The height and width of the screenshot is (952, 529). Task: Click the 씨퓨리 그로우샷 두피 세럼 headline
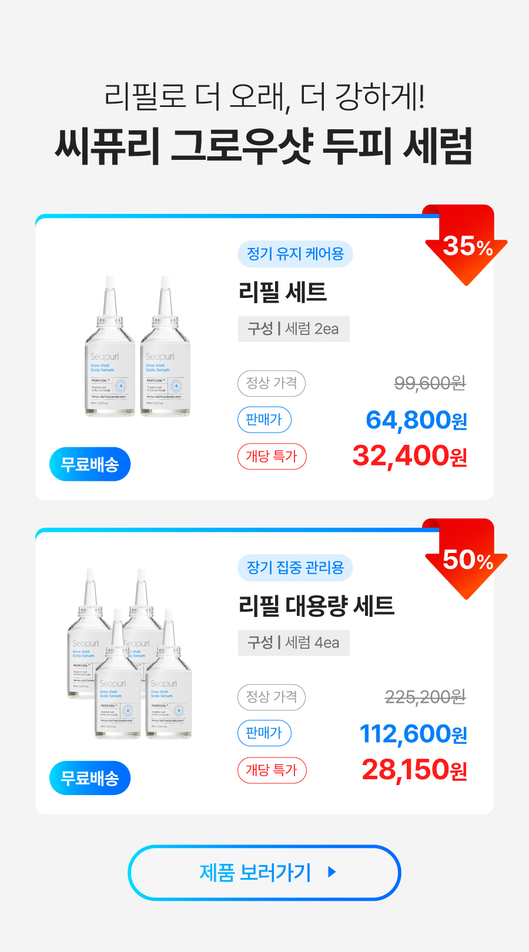tap(264, 146)
